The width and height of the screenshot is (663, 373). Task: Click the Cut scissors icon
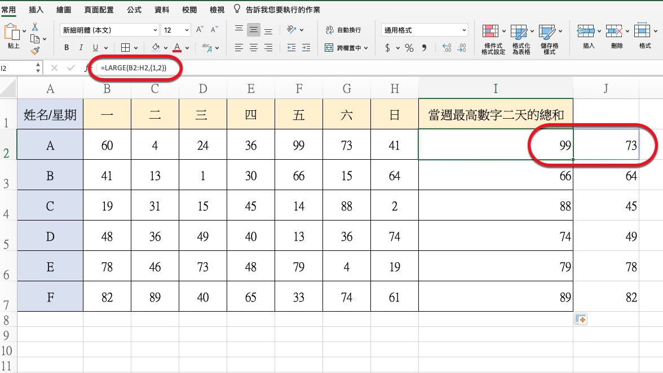coord(35,26)
